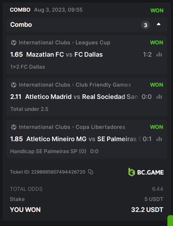Open statistics icon for Atletico Mineiro vs Palmeiras
Viewport: 173px width, 226px height.
[x=159, y=139]
